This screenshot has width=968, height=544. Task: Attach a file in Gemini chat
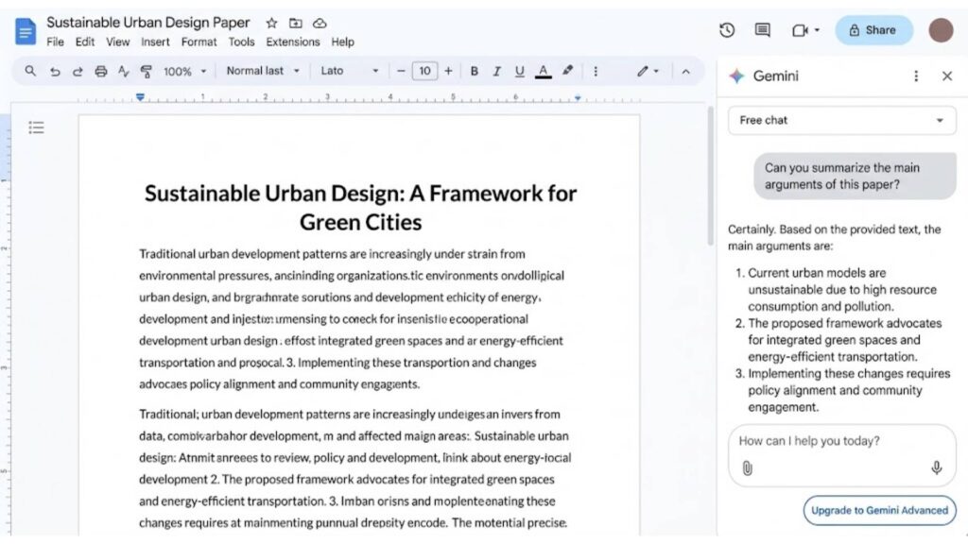748,468
